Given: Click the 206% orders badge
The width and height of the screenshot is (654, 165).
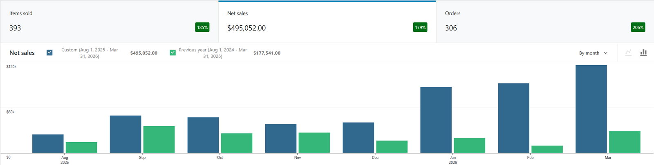Looking at the screenshot, I should [x=638, y=27].
